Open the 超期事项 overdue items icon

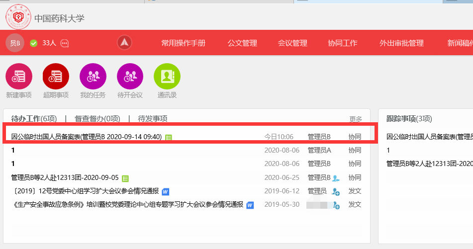tap(56, 77)
